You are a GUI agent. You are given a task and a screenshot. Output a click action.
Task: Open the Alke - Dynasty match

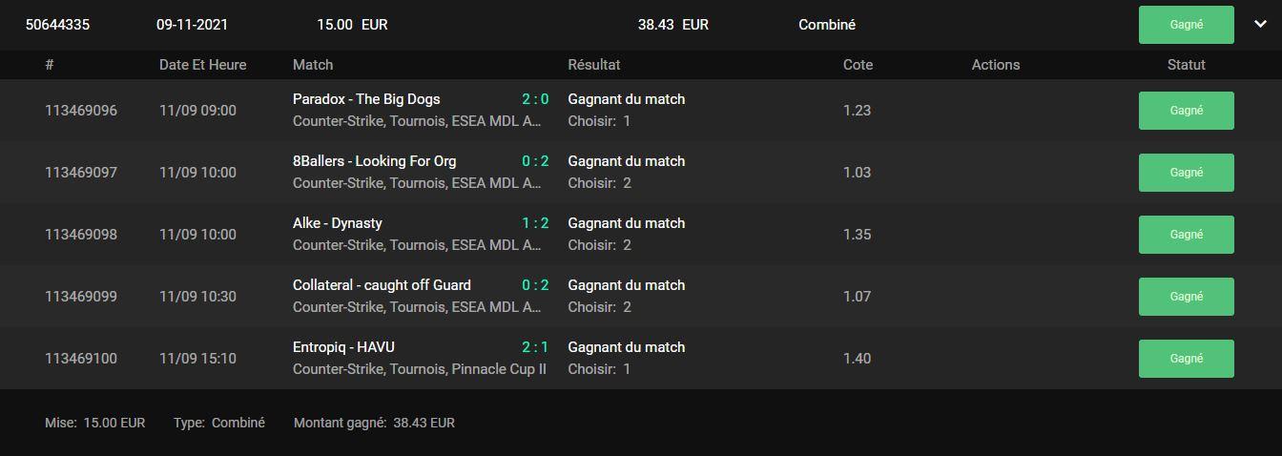337,223
